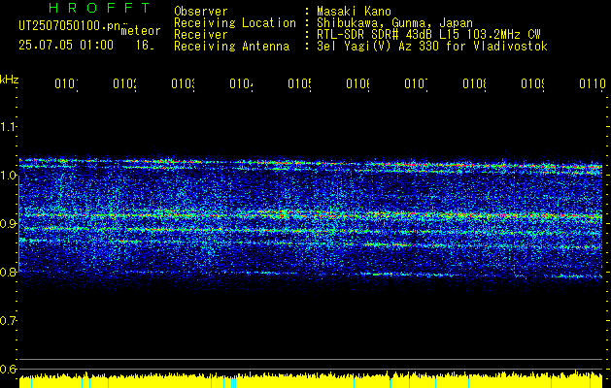
Task: Select the filename UT2507050100 text
Action: [70, 26]
